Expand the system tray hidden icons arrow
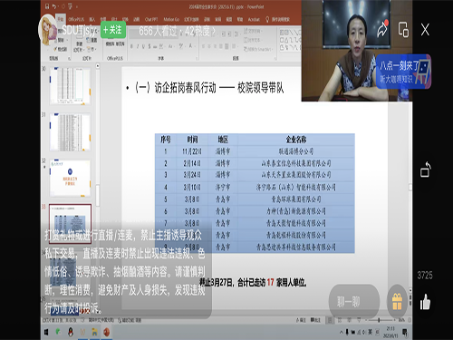Viewport: 453px width, 340px height. pos(342,332)
